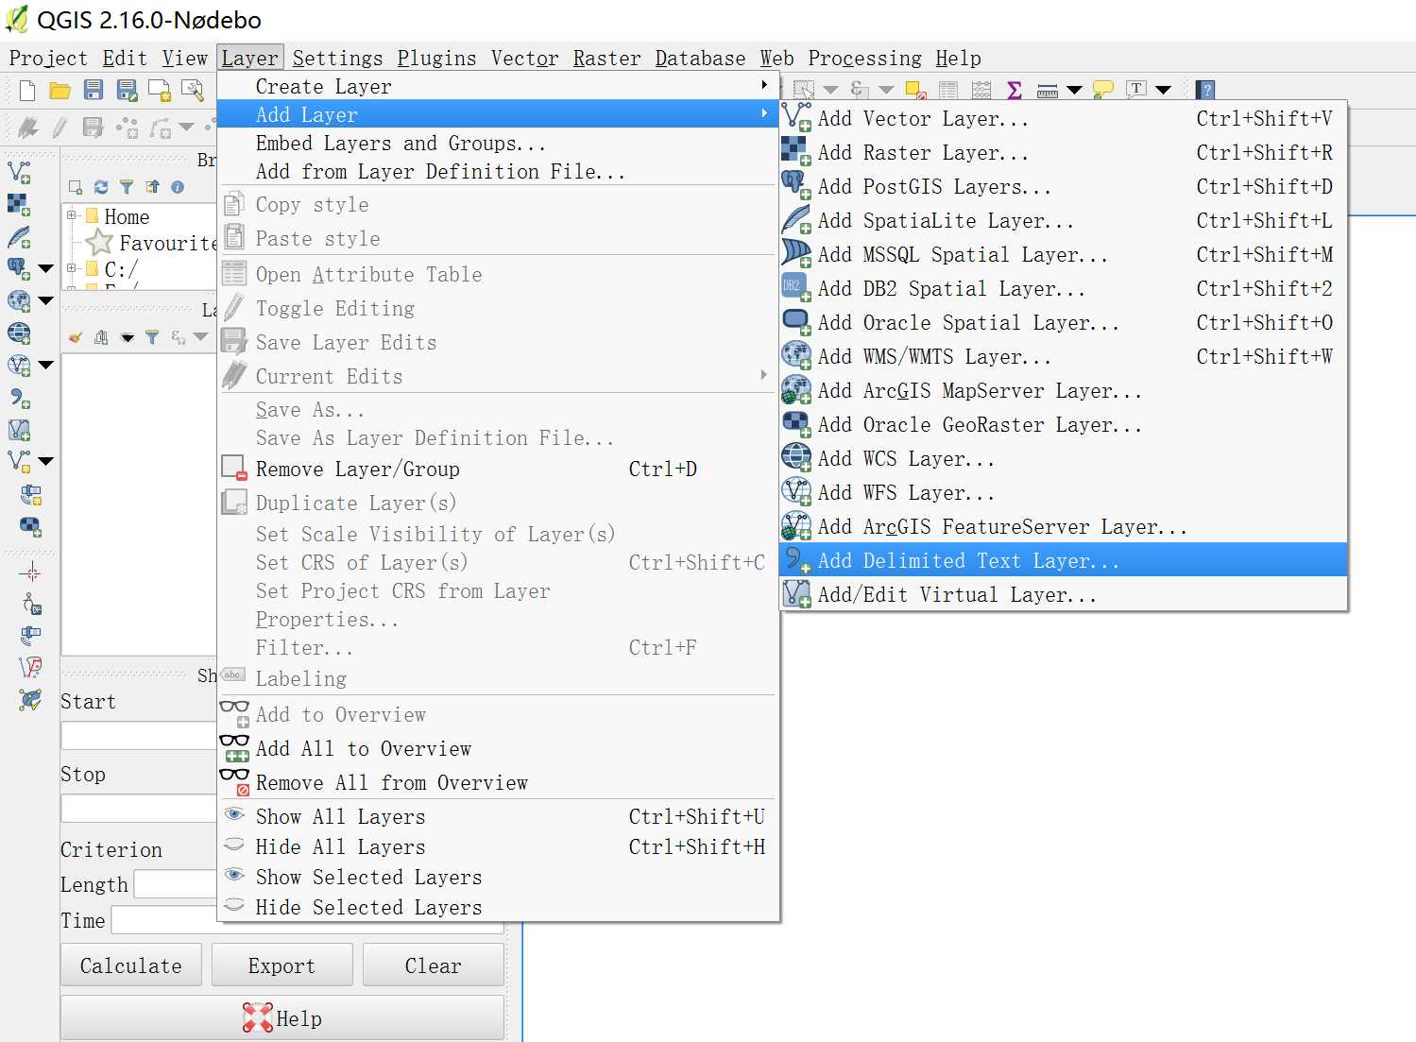The height and width of the screenshot is (1042, 1416).
Task: Click Remove Layer/Group menu item
Action: [497, 469]
